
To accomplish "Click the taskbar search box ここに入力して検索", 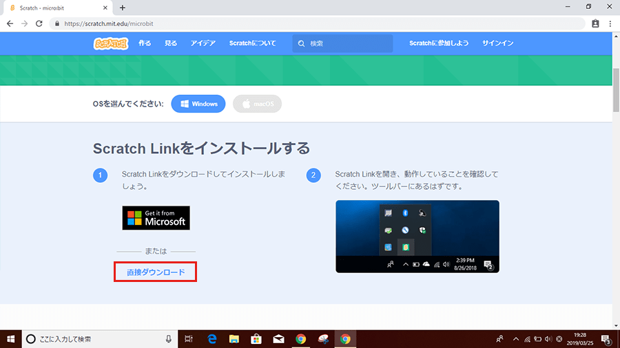I will [100, 339].
